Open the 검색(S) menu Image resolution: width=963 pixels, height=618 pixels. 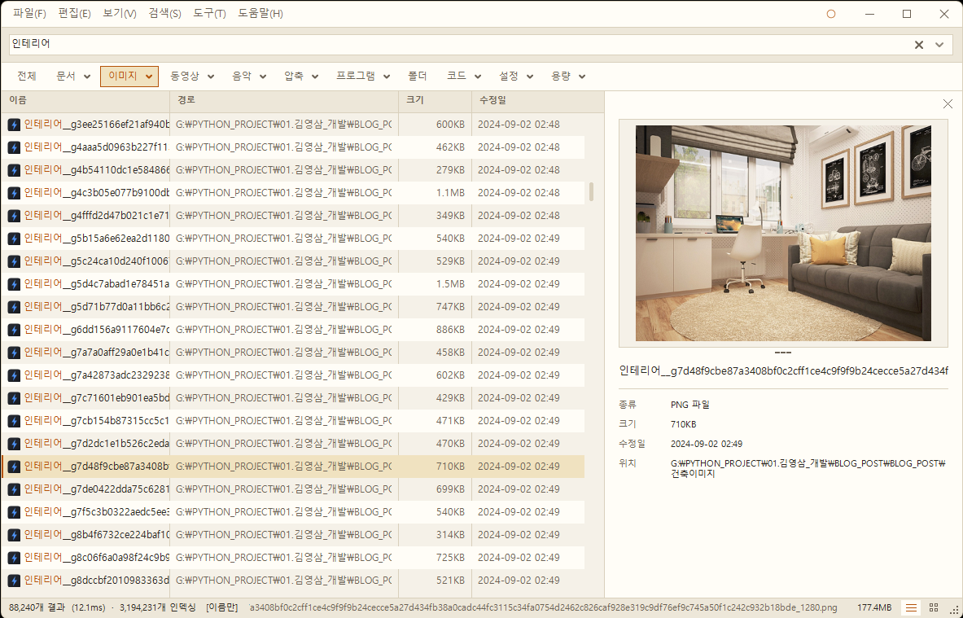(x=164, y=14)
